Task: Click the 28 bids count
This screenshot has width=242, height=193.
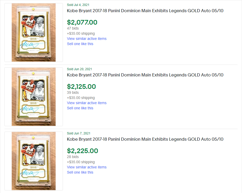Action: 73,157
